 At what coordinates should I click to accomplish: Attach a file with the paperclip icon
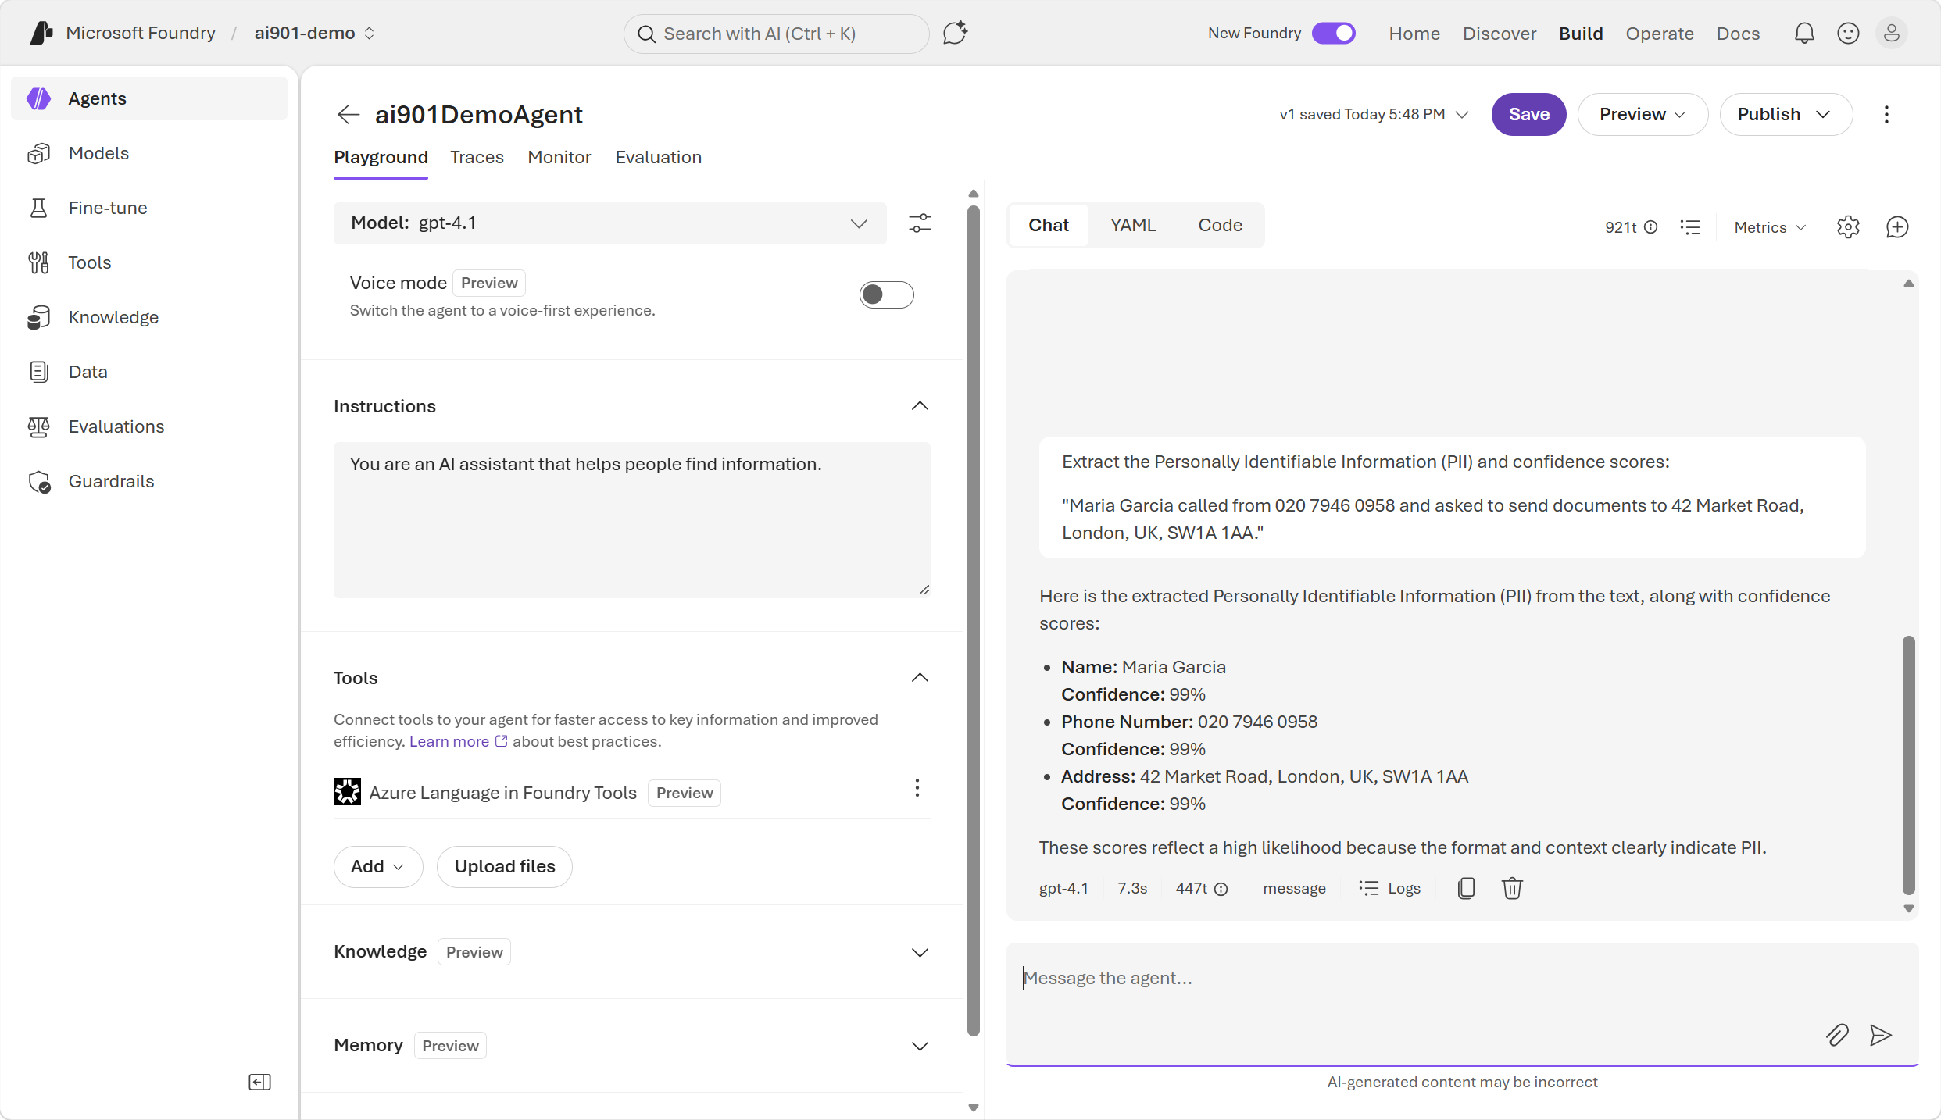1837,1035
